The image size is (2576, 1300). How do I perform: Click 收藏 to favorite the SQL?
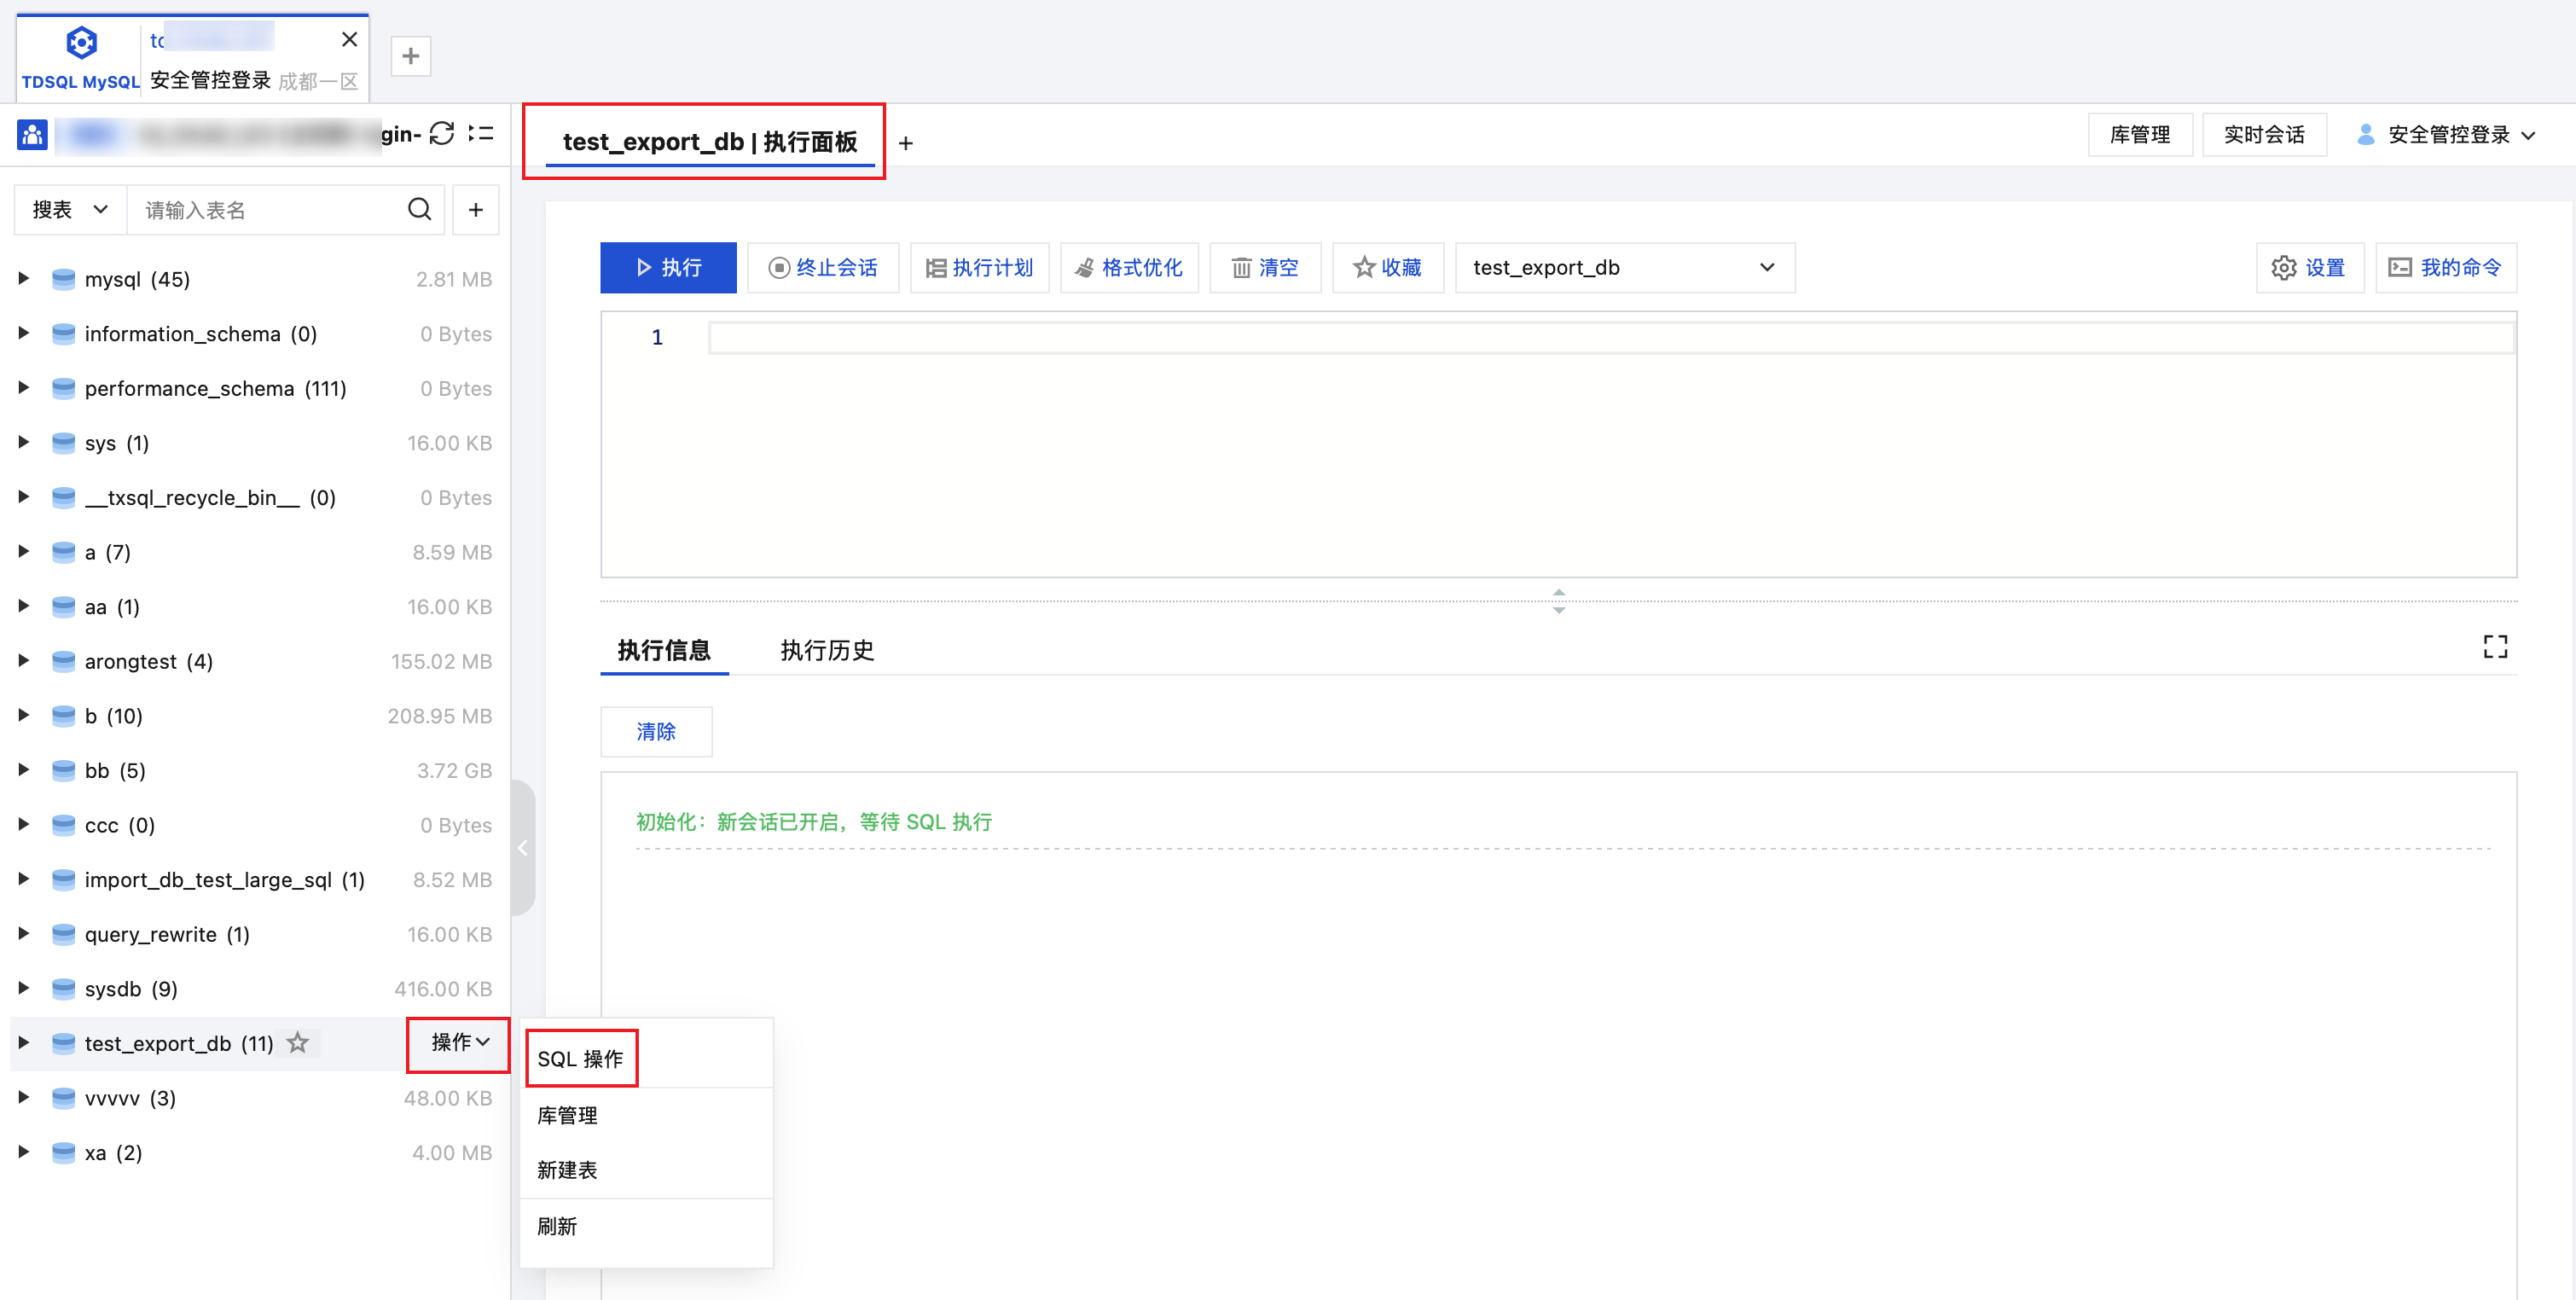coord(1387,267)
